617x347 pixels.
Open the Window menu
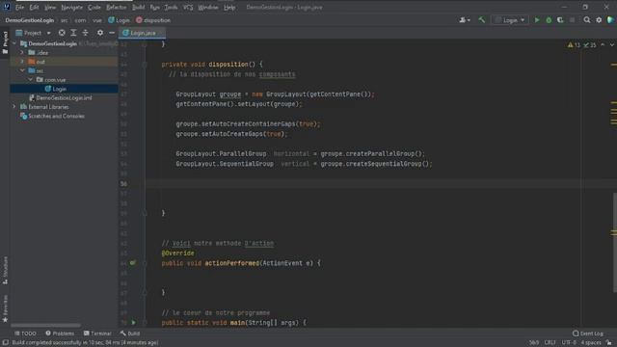point(208,7)
